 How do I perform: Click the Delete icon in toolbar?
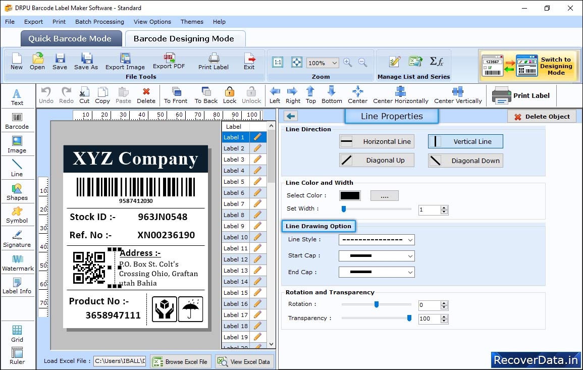pyautogui.click(x=146, y=95)
